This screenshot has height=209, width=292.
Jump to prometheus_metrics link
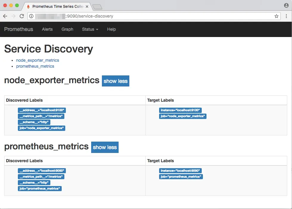click(x=35, y=66)
